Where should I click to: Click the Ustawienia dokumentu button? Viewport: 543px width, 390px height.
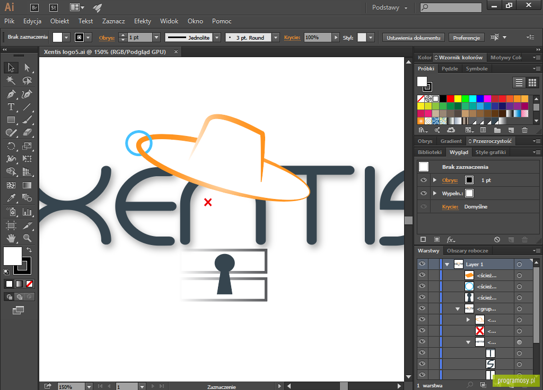coord(413,38)
